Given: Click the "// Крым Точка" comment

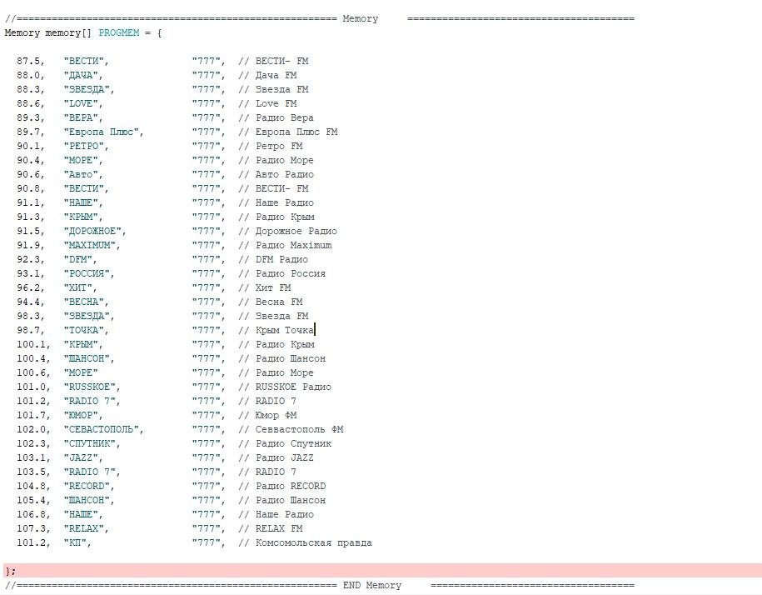Looking at the screenshot, I should click(276, 330).
